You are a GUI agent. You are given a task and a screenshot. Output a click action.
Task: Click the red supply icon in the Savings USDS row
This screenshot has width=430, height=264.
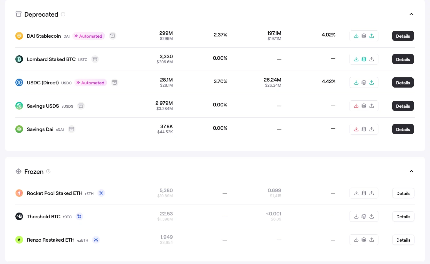356,106
